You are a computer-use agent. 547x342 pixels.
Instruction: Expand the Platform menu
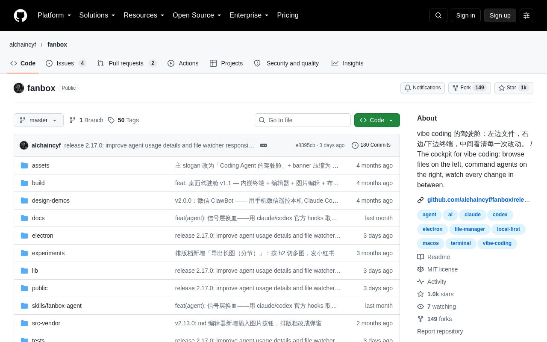click(54, 15)
